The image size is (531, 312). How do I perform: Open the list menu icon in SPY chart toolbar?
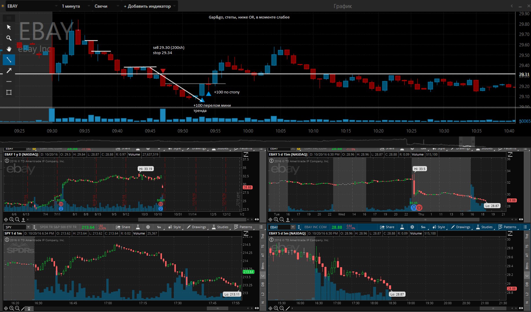(261, 227)
